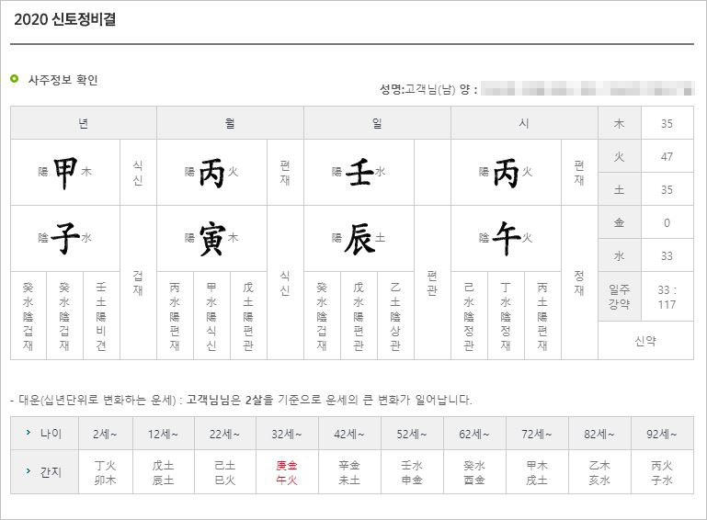Select the 62세~ age column
Viewport: 707px width, 520px height.
pyautogui.click(x=474, y=434)
